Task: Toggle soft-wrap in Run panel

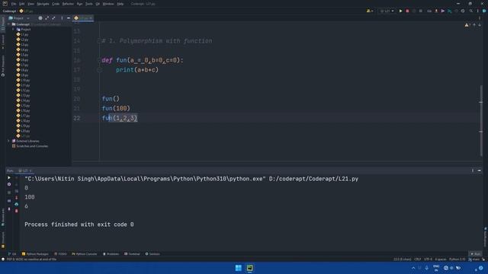Action: click(17, 191)
